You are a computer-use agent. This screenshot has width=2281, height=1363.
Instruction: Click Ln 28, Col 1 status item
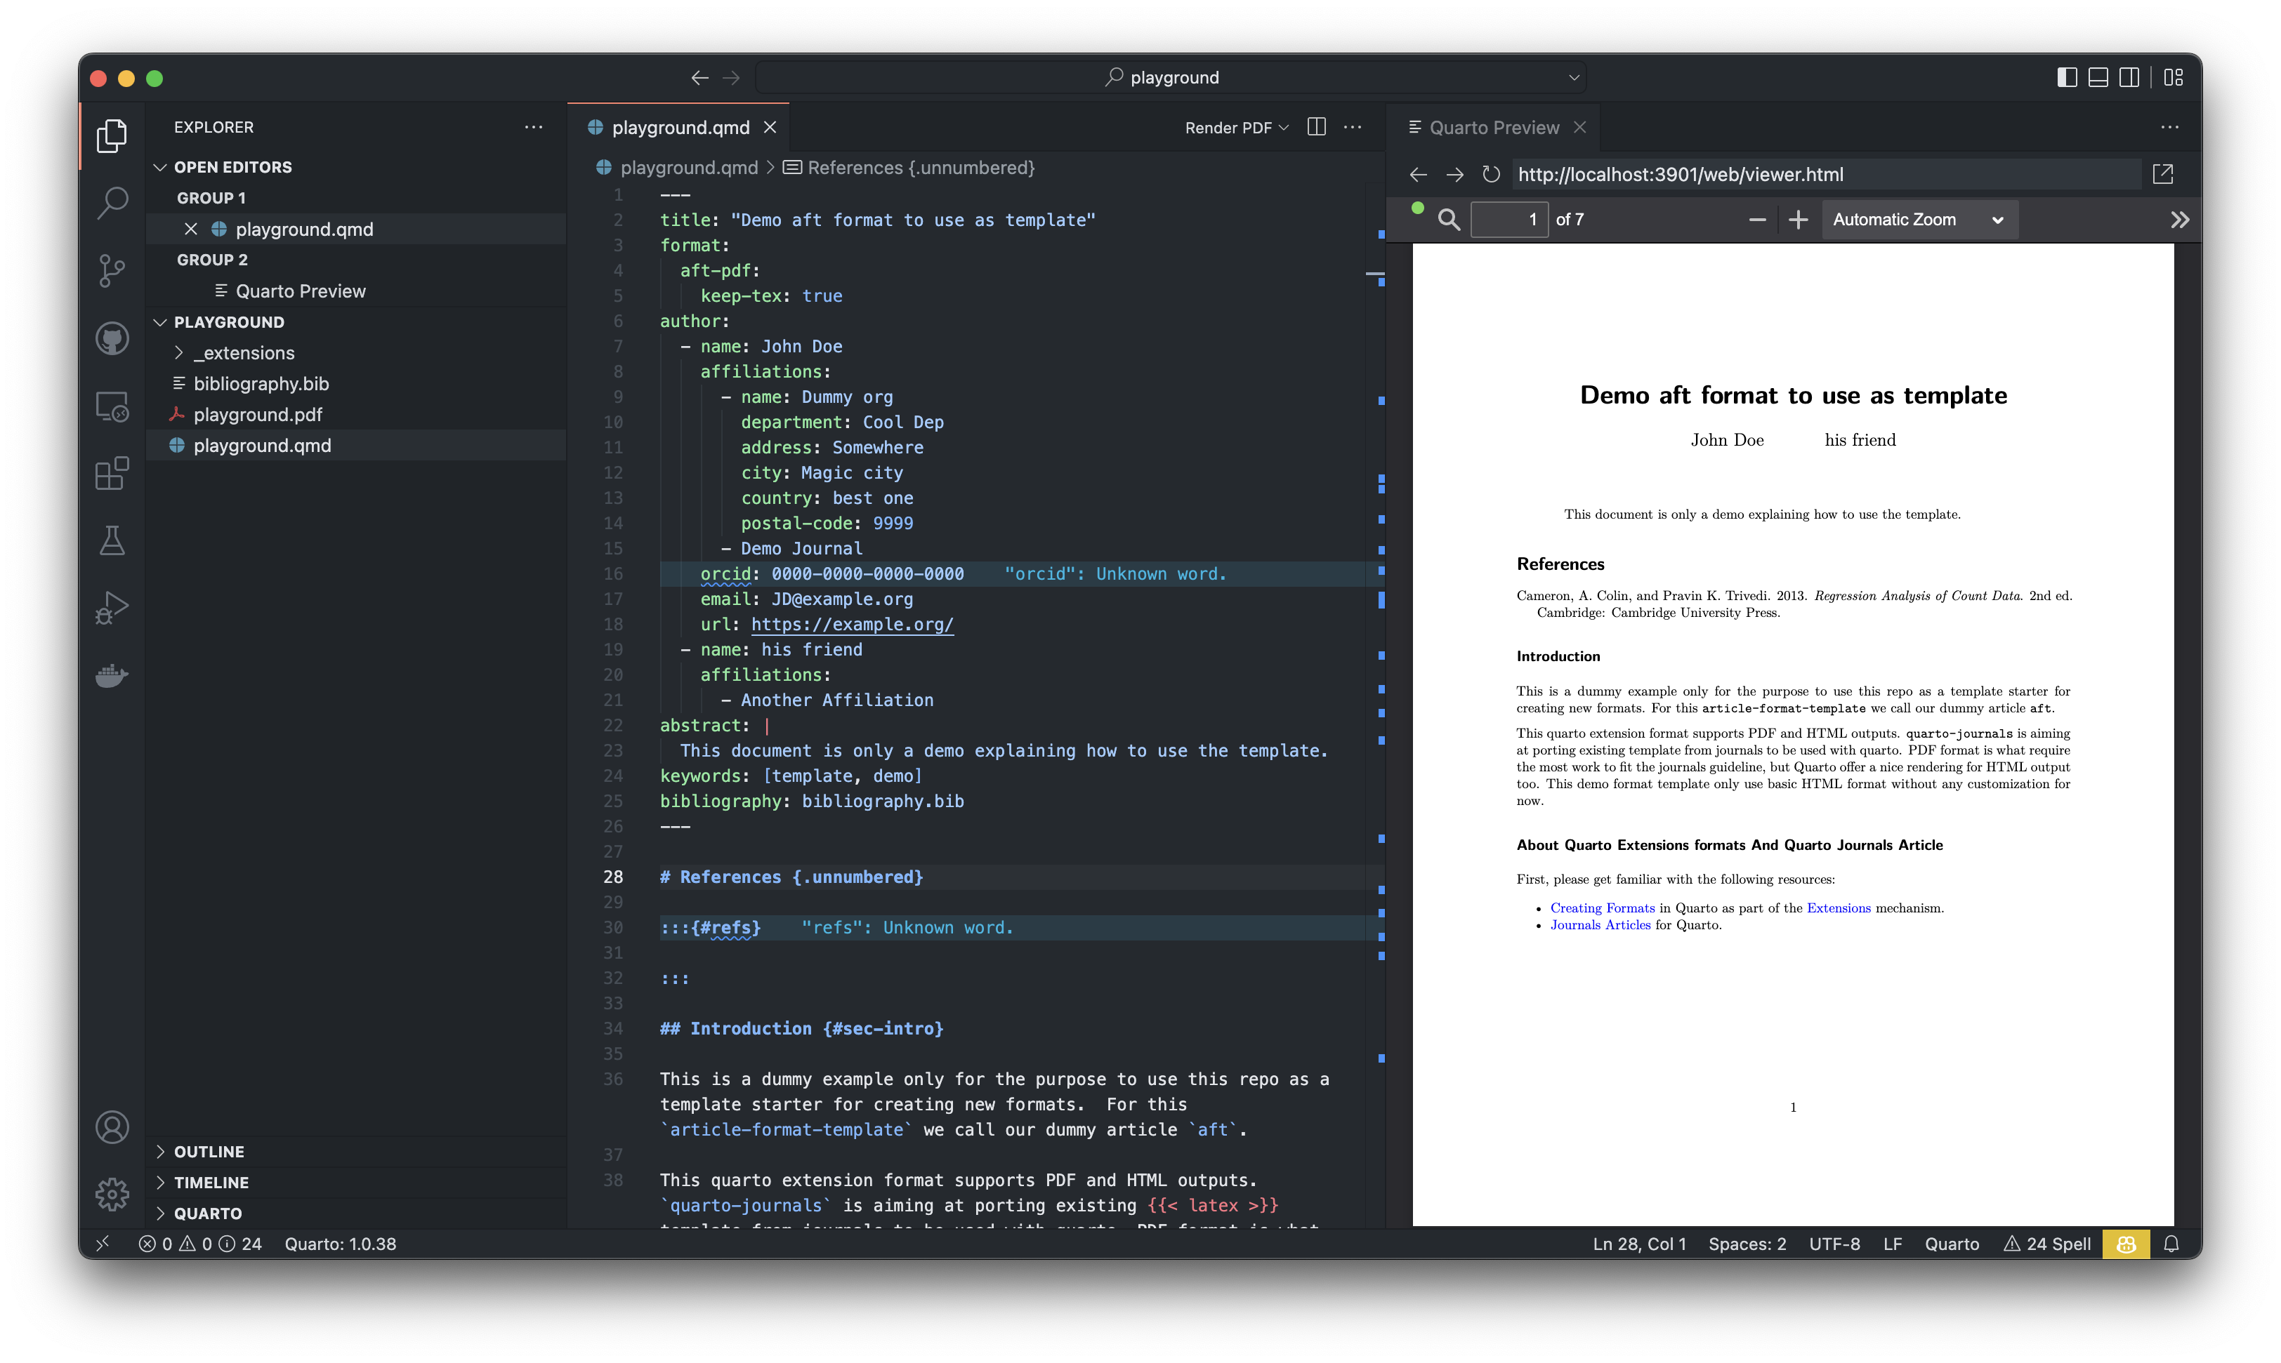coord(1638,1244)
